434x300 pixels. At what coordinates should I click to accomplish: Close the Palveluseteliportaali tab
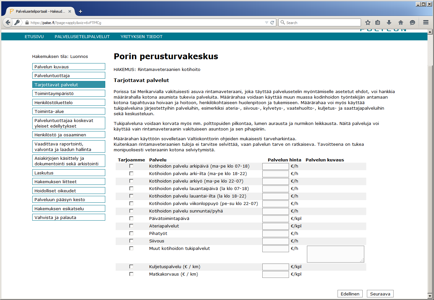point(70,11)
